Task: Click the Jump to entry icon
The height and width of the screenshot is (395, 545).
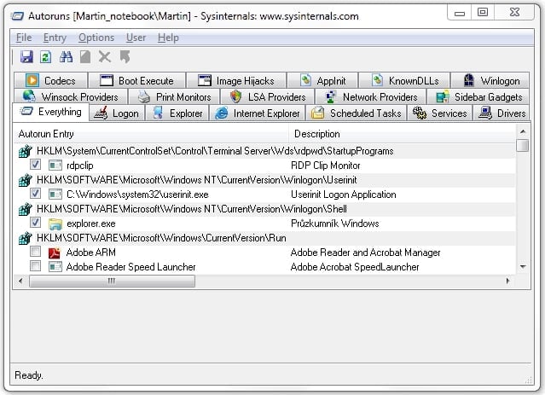Action: [125, 56]
